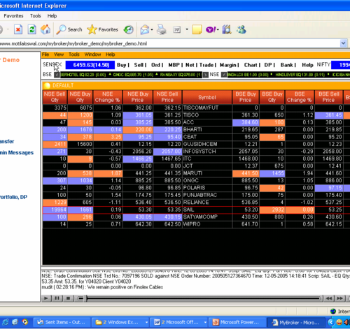Click the yellow DEFAULT watchlist icon
Screen dimensions: 350x329
(x=47, y=86)
